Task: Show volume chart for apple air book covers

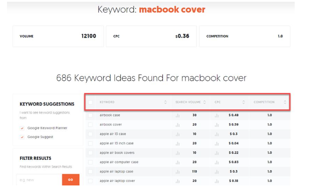Action: point(178,153)
